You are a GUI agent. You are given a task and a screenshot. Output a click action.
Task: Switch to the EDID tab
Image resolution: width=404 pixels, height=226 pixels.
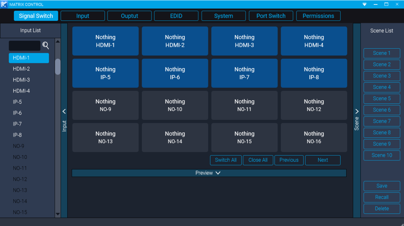tap(176, 16)
